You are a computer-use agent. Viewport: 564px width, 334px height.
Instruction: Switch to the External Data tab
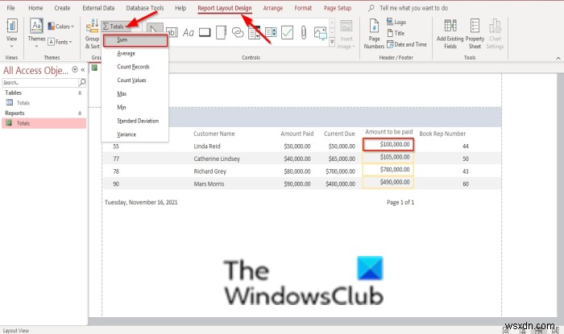98,7
